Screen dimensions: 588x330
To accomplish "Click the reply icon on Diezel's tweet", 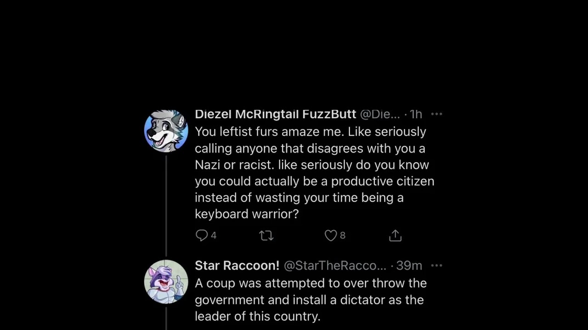I will point(202,236).
